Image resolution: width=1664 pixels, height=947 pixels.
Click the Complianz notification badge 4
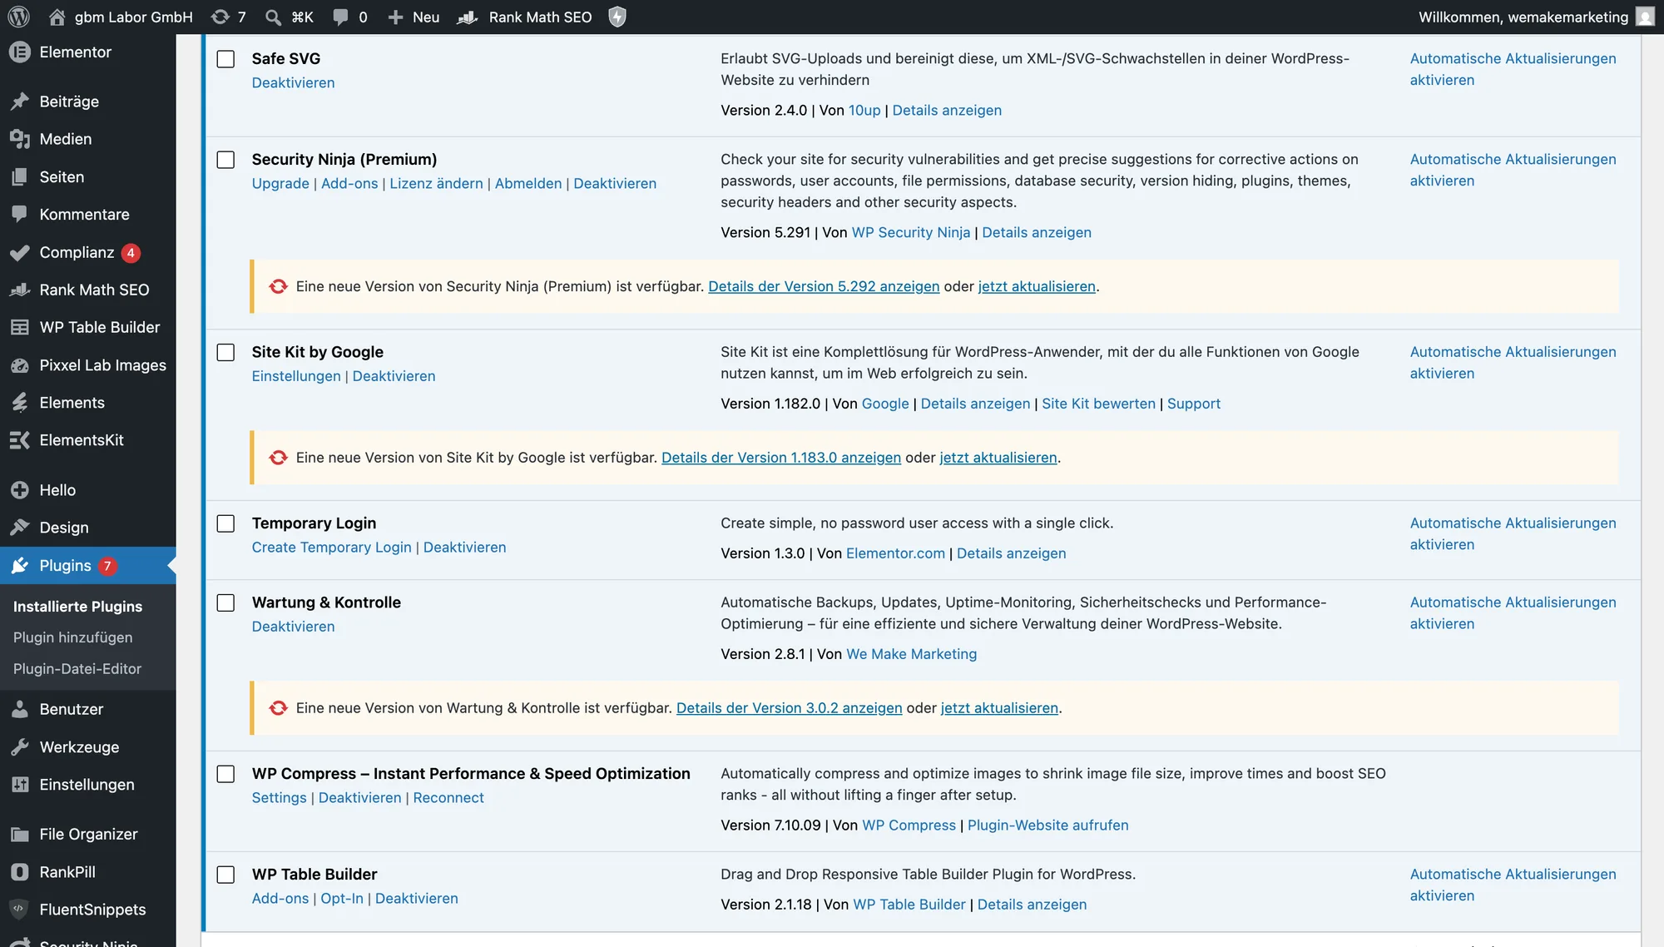tap(131, 253)
